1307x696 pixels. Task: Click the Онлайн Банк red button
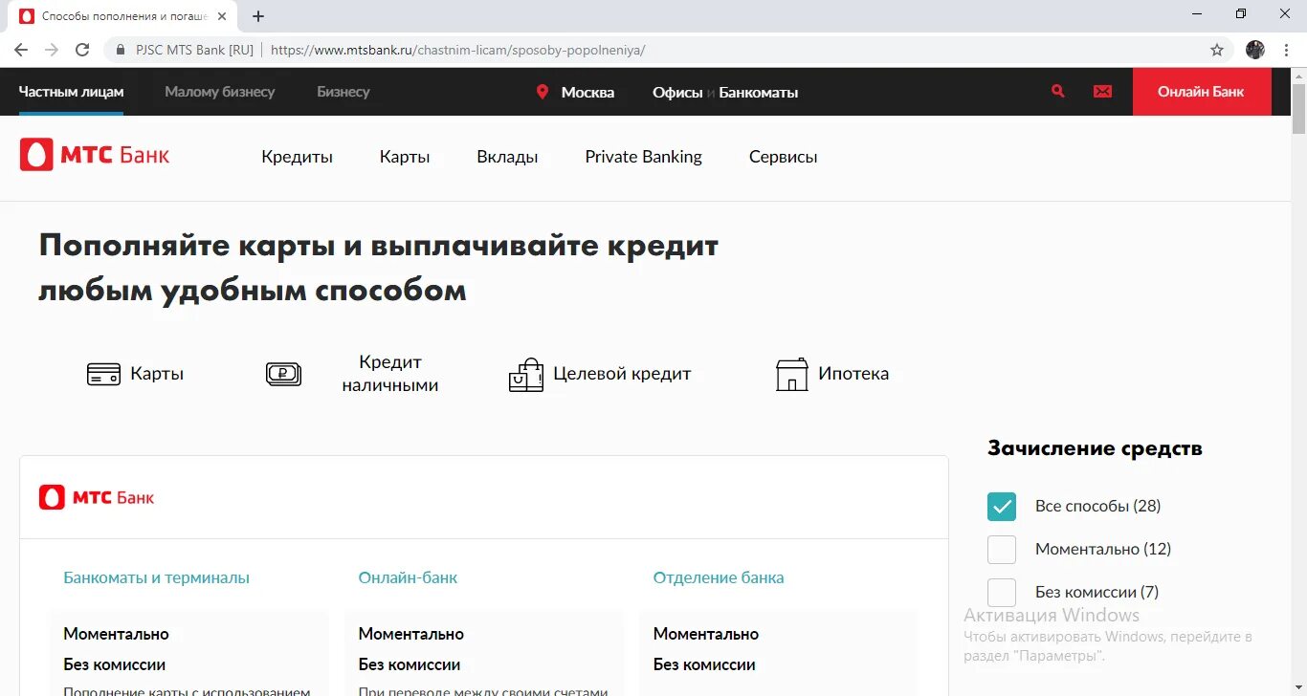(1202, 92)
